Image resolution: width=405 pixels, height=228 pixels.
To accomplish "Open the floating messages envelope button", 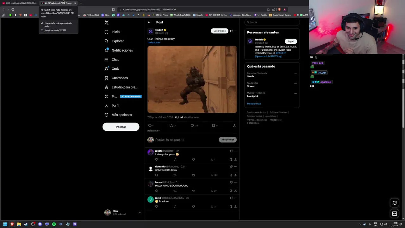I will tap(395, 214).
